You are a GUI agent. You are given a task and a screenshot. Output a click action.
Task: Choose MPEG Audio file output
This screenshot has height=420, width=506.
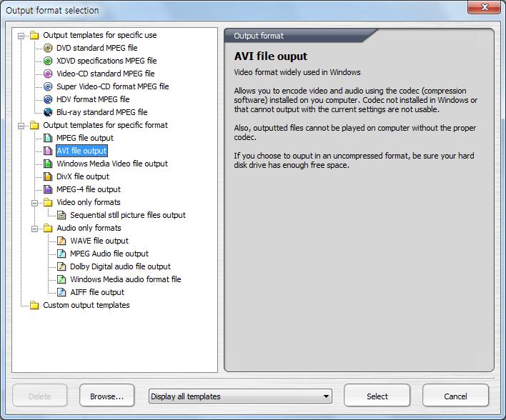(x=109, y=254)
